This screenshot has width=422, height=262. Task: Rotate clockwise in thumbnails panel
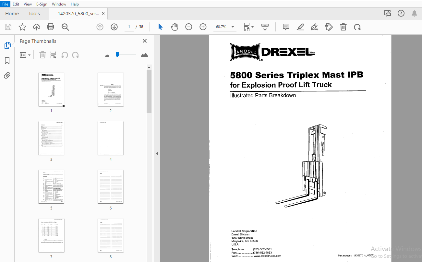tap(76, 55)
